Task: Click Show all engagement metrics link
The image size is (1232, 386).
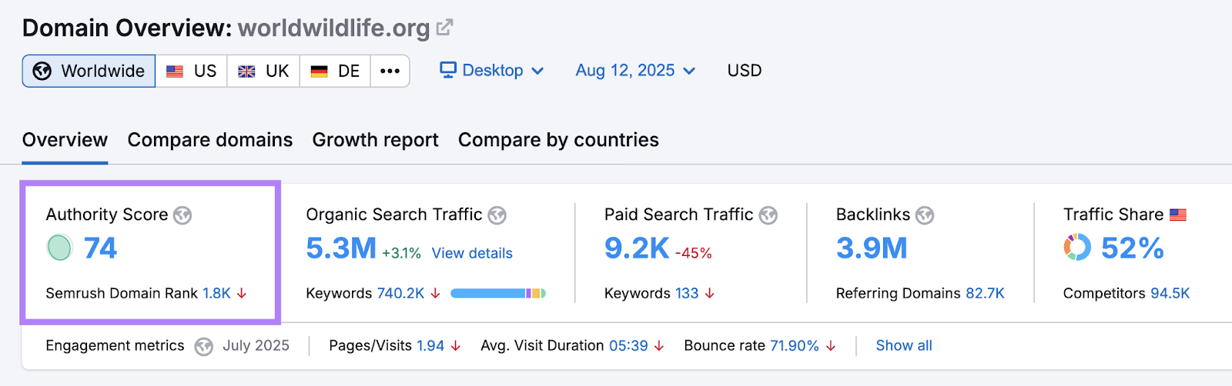Action: click(x=904, y=346)
